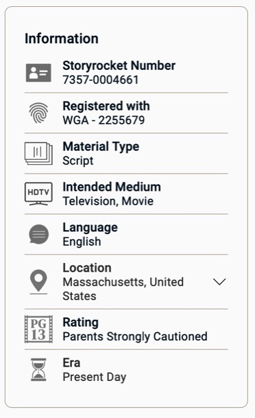Click the Present Day era value
Screen dimensions: 255x418
95,377
